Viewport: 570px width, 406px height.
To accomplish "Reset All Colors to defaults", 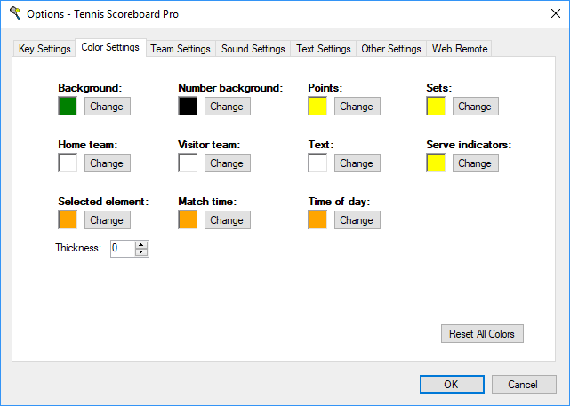I will coord(482,334).
